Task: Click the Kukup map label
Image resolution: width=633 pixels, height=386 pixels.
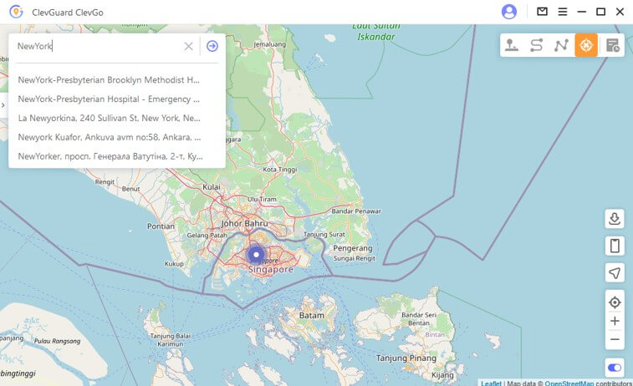Action: (x=174, y=264)
